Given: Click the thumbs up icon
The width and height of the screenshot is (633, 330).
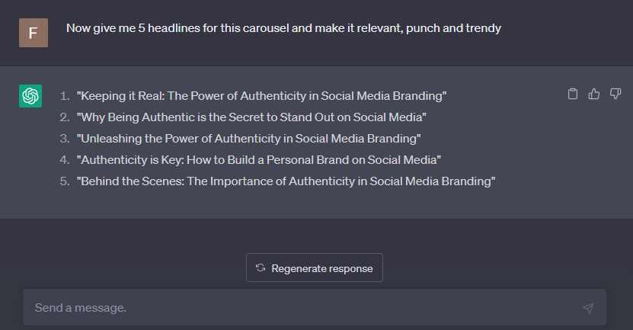Looking at the screenshot, I should tap(594, 95).
